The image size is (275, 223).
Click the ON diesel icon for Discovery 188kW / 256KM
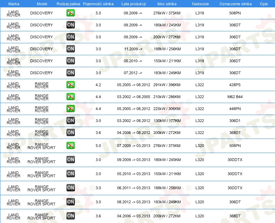[70, 49]
